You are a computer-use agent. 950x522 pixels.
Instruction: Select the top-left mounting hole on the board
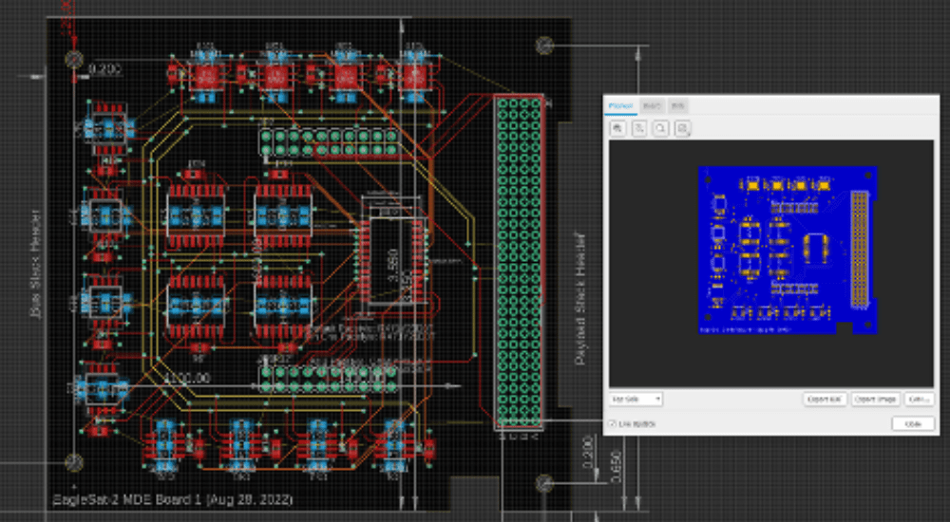[x=73, y=60]
